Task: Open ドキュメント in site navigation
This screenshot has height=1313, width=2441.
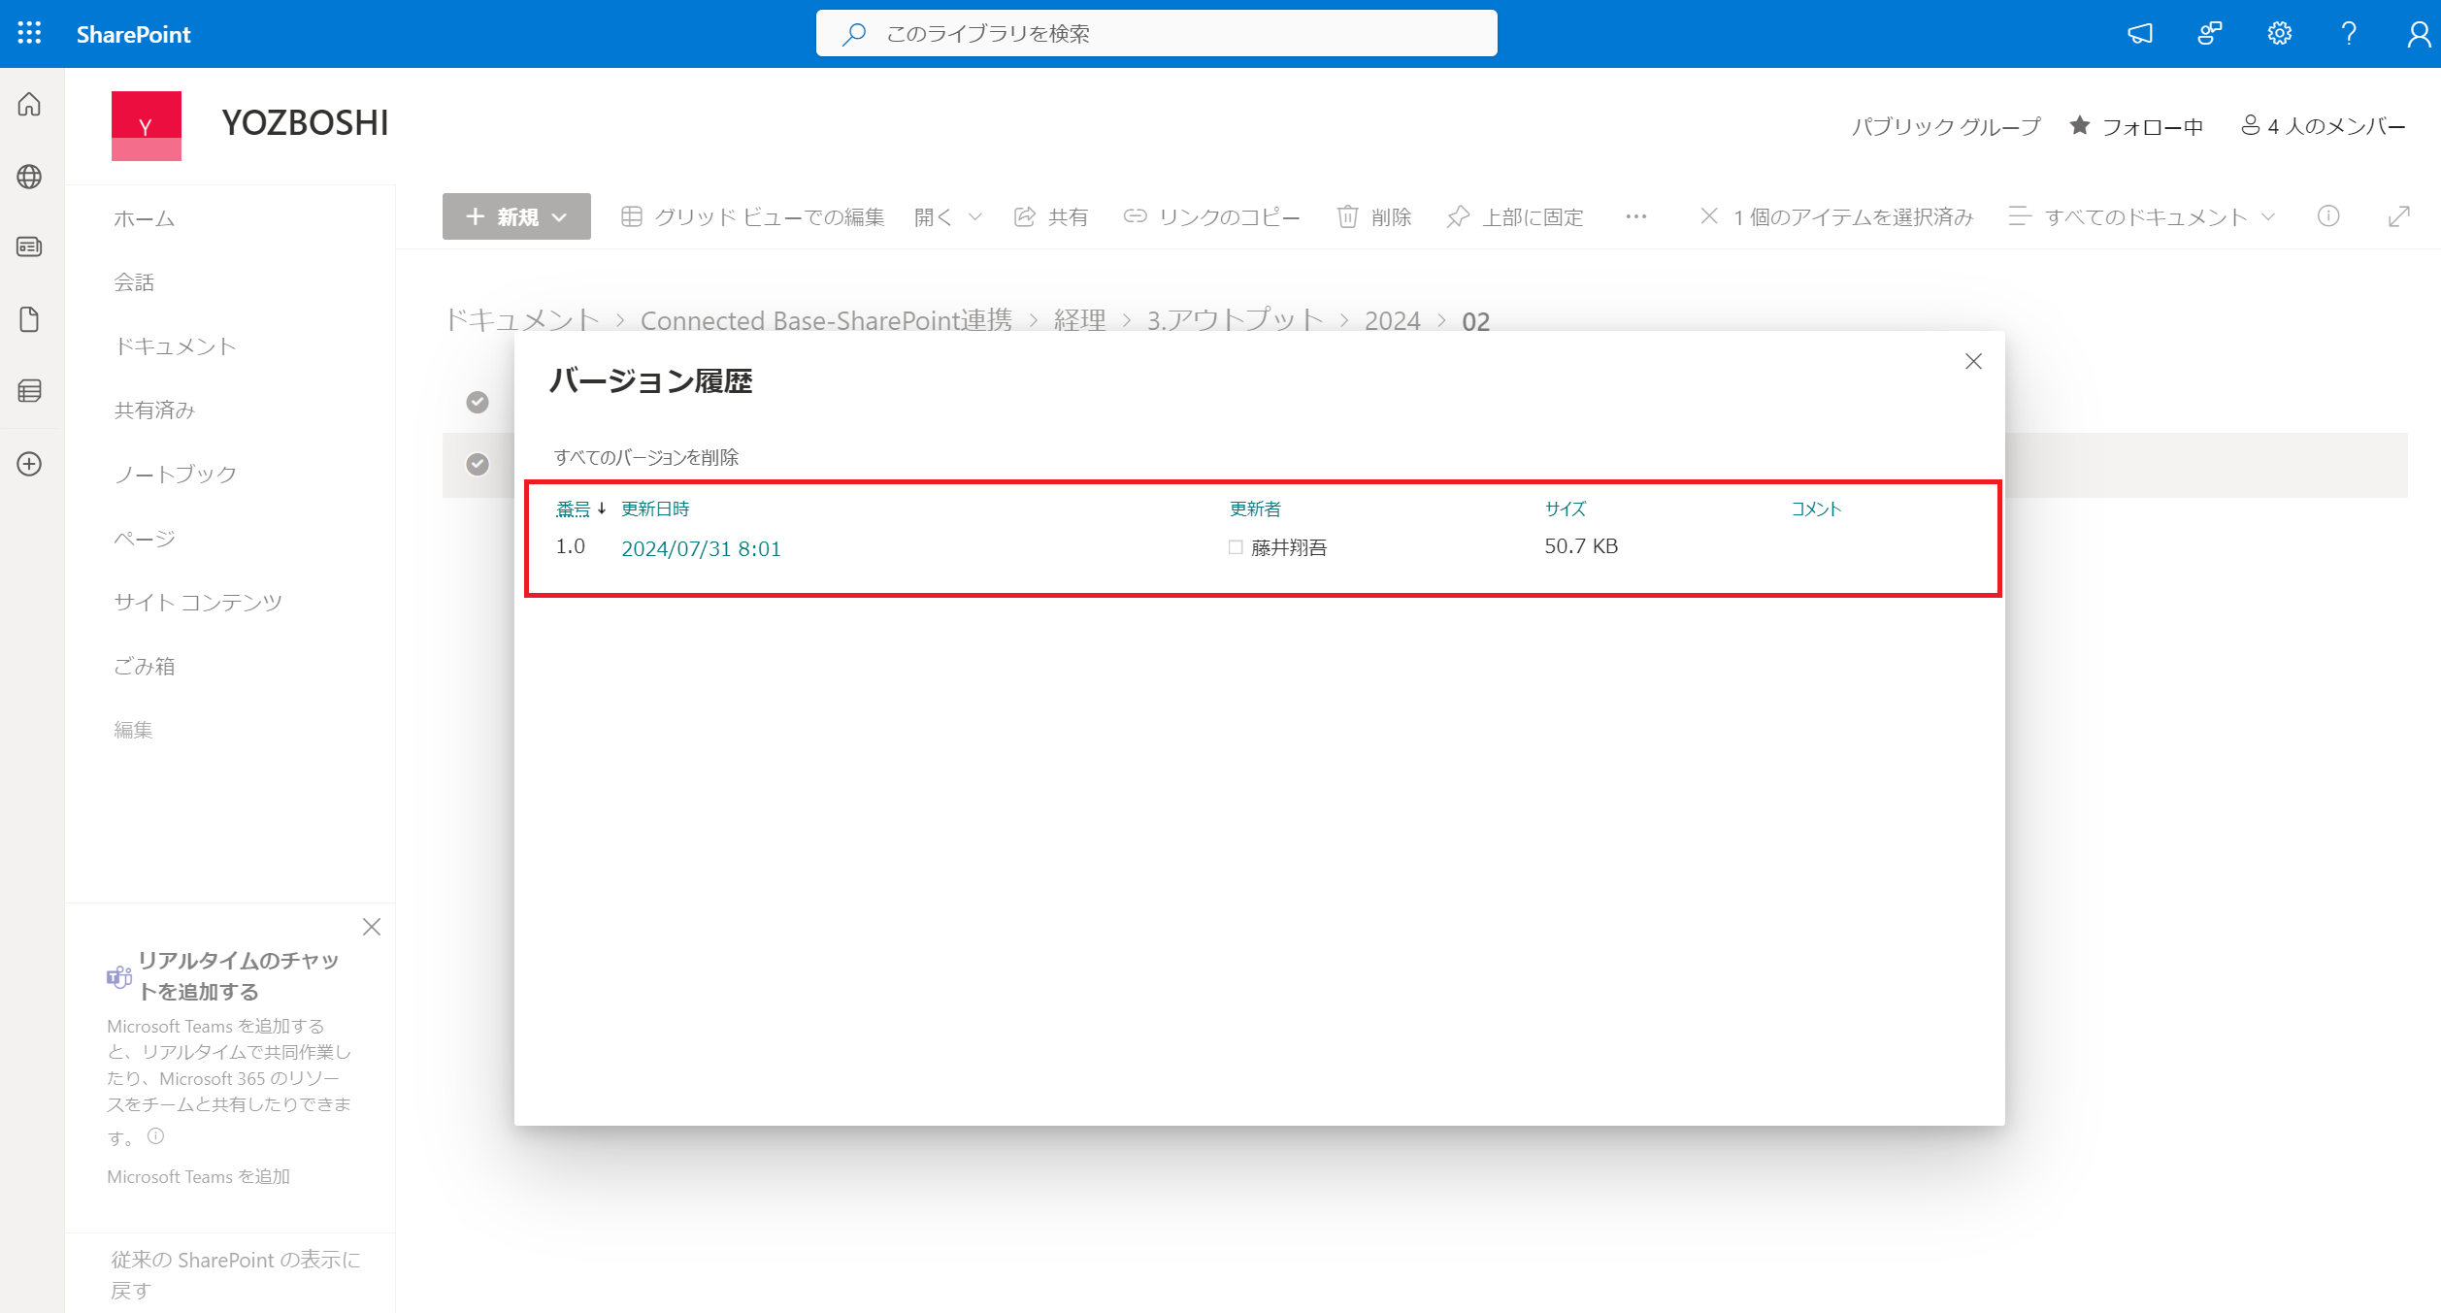Action: coord(176,346)
